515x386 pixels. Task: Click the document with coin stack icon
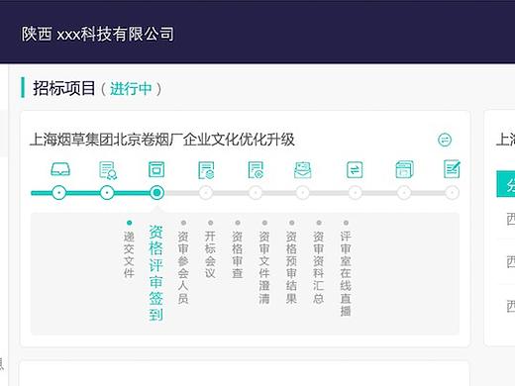coord(206,170)
